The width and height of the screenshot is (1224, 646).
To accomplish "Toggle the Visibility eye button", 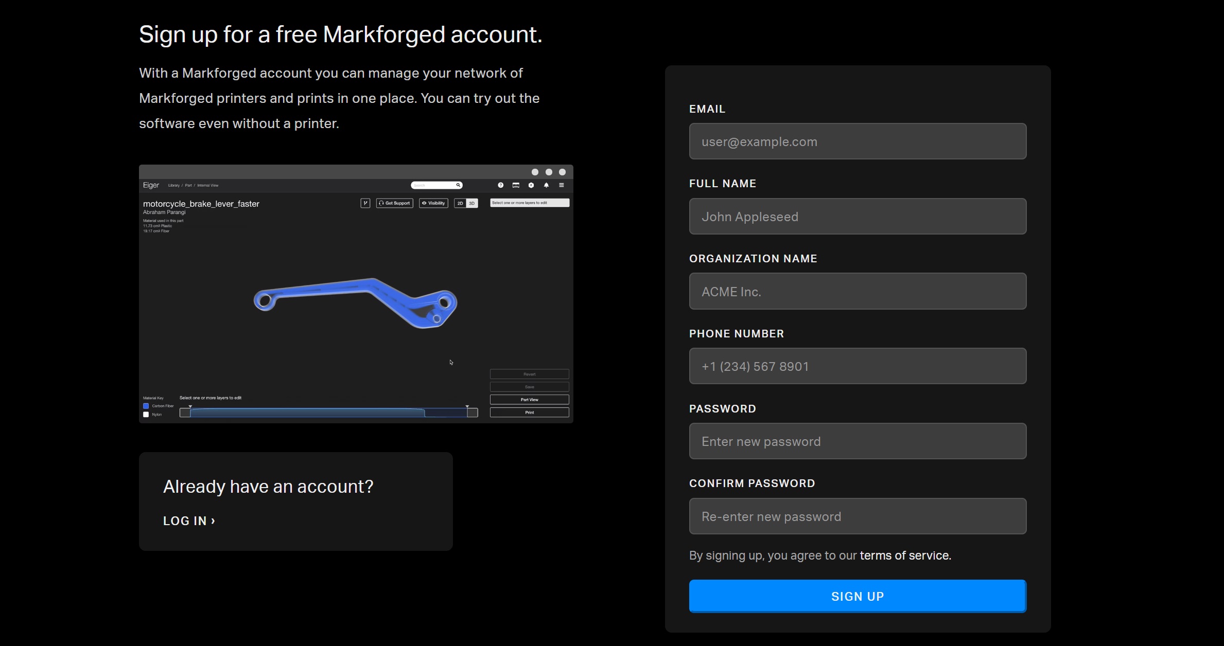I will (433, 203).
